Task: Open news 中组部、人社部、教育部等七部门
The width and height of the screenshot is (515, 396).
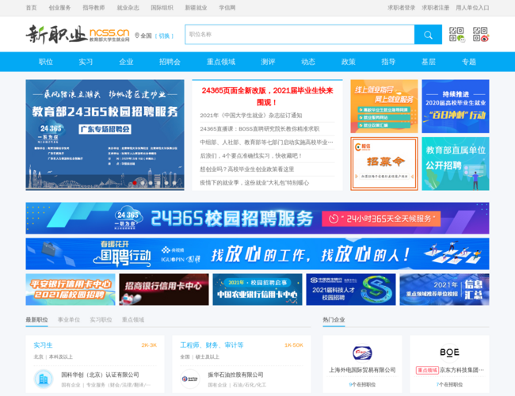Action: point(266,143)
